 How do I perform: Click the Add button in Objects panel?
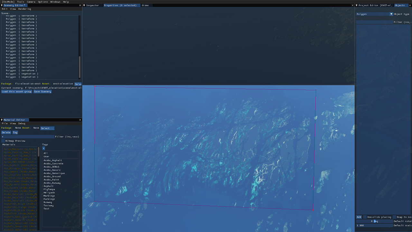[359, 217]
